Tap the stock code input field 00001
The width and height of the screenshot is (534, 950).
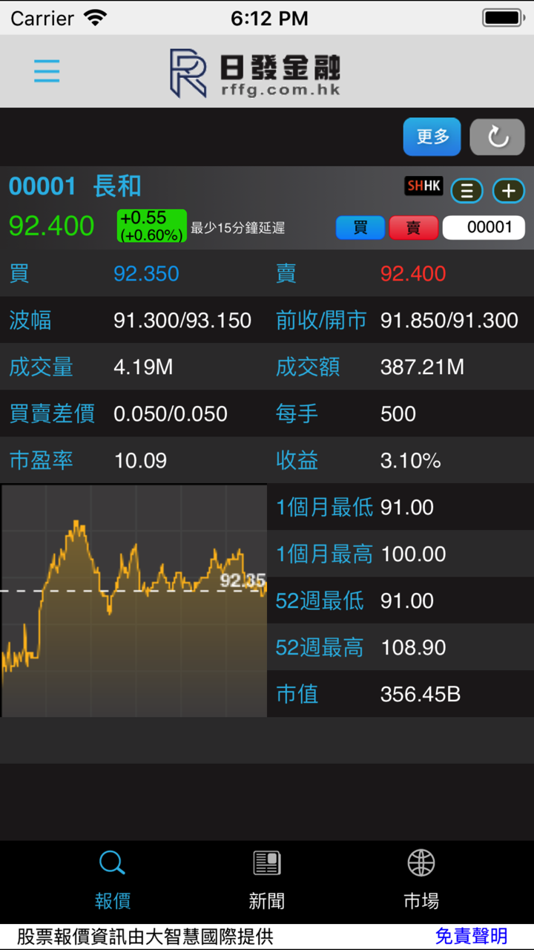(x=484, y=227)
